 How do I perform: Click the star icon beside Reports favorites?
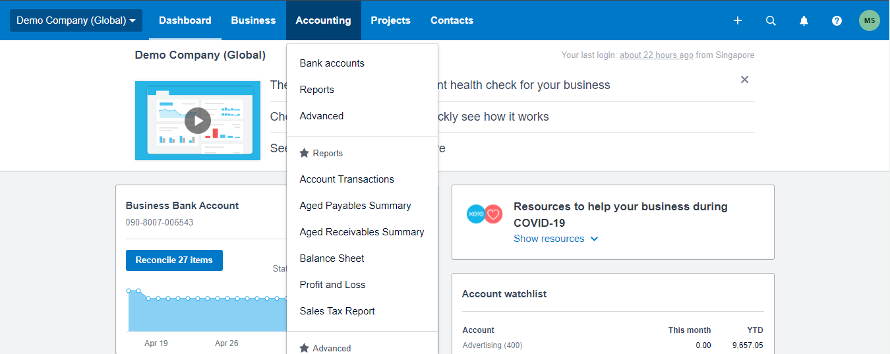tap(304, 153)
